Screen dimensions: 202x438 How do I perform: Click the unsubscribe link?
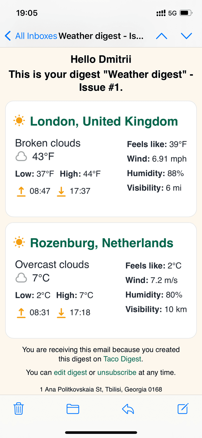(x=117, y=373)
